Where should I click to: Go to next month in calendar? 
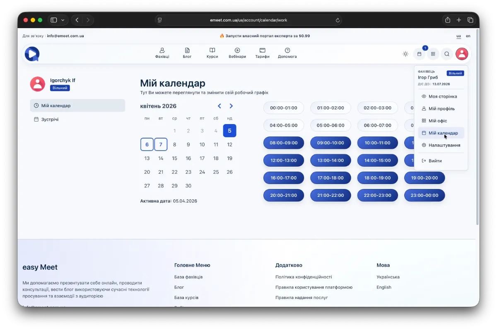[x=231, y=106]
